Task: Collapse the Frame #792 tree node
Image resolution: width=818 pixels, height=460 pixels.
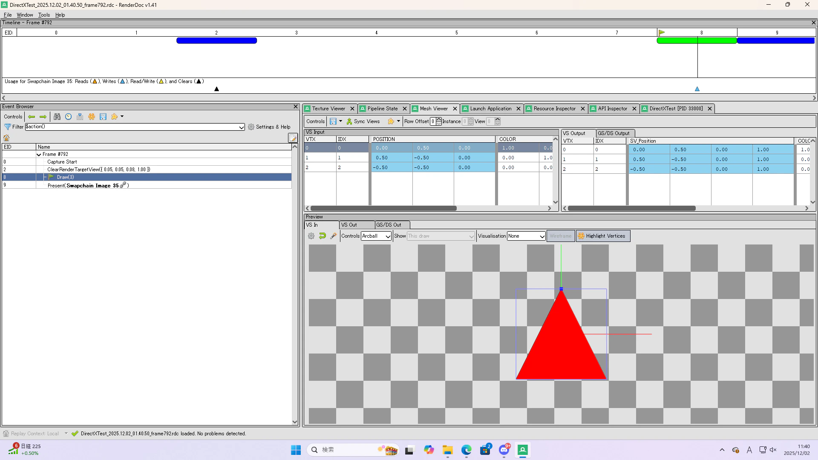Action: (x=39, y=155)
